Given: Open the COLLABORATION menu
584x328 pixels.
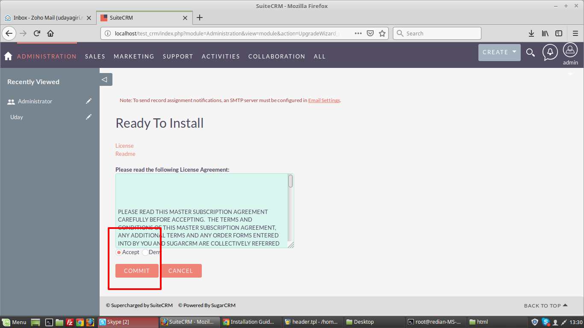Looking at the screenshot, I should [x=277, y=56].
